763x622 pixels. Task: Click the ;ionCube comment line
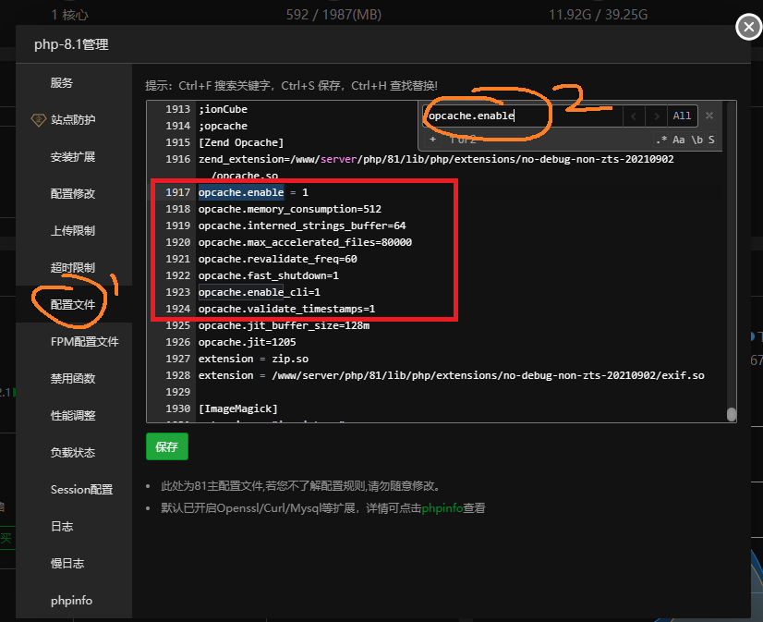point(223,109)
